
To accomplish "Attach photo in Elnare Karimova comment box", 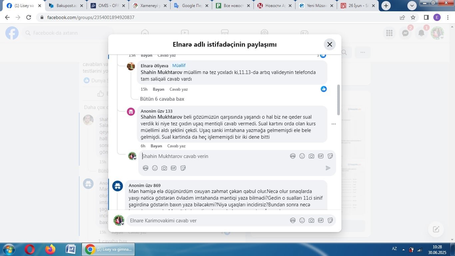I will (x=311, y=220).
